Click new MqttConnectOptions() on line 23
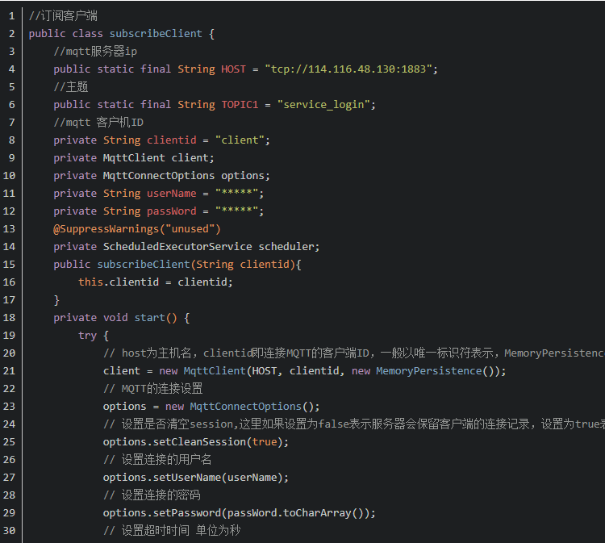The height and width of the screenshot is (543, 605). 240,407
